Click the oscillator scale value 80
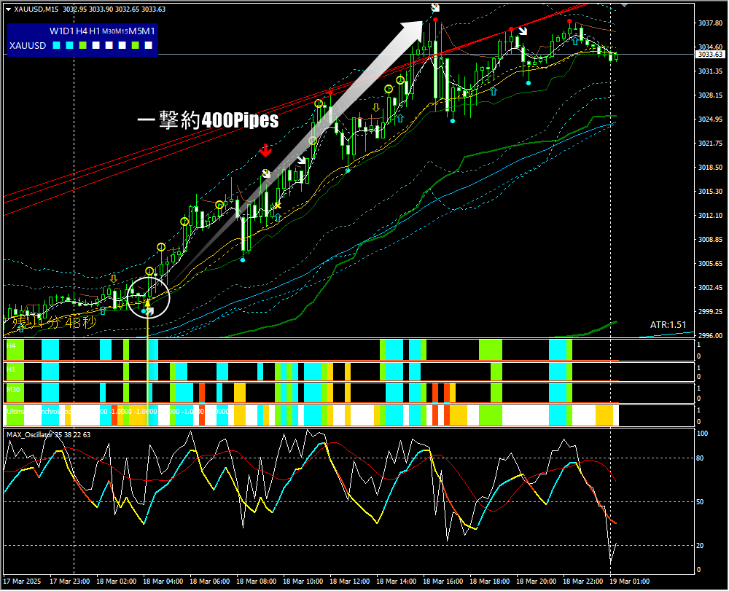This screenshot has height=591, width=729. tap(700, 458)
